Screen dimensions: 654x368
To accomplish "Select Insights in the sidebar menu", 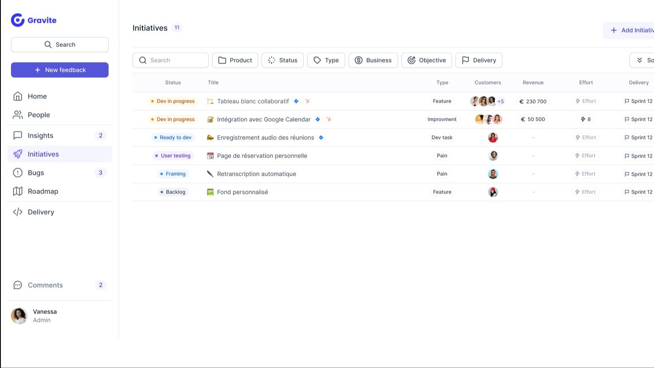I will [41, 136].
